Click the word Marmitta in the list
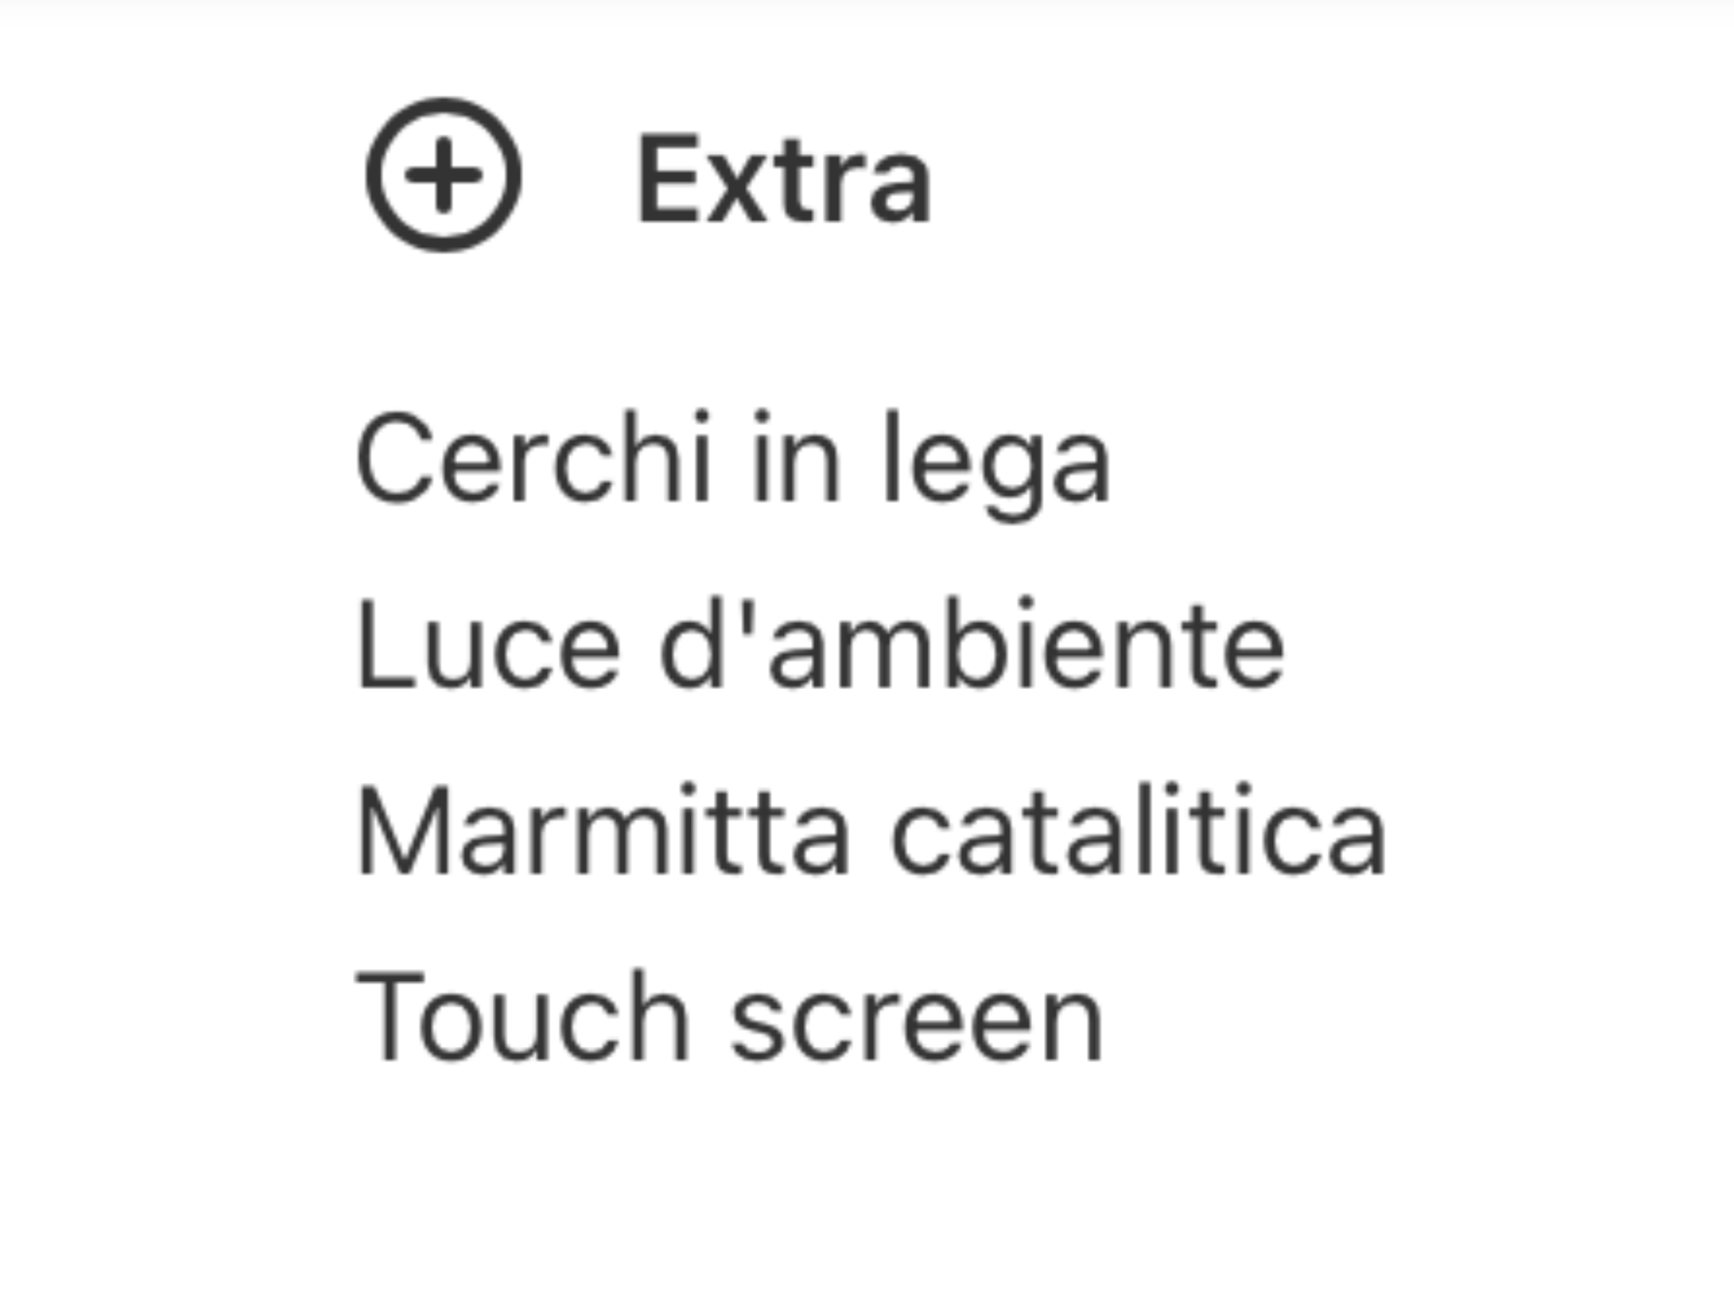The width and height of the screenshot is (1734, 1300). click(604, 834)
